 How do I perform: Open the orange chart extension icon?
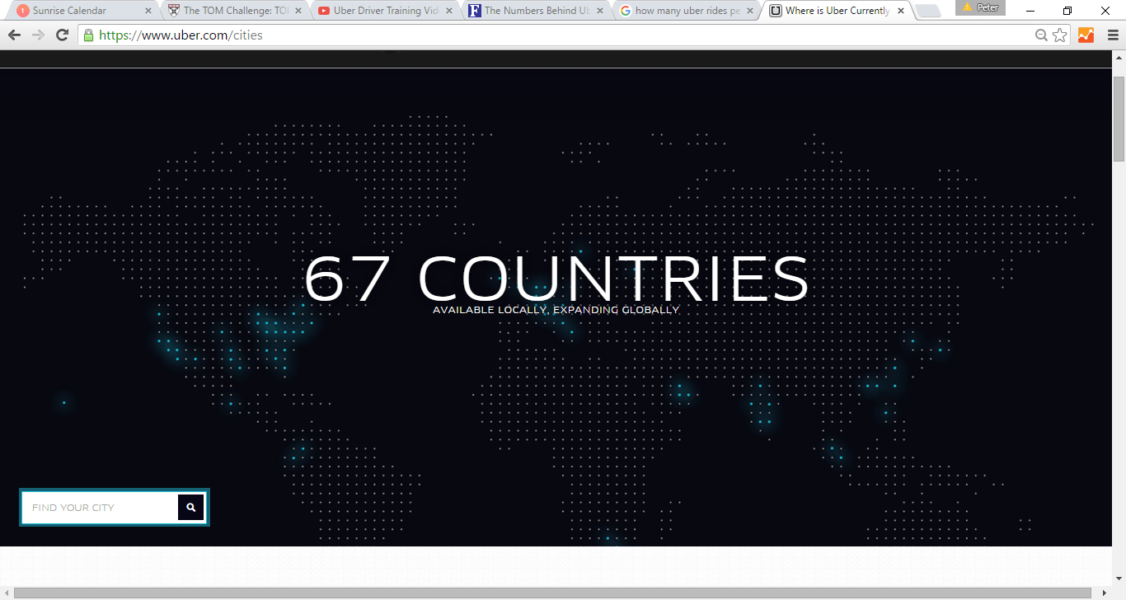coord(1086,35)
